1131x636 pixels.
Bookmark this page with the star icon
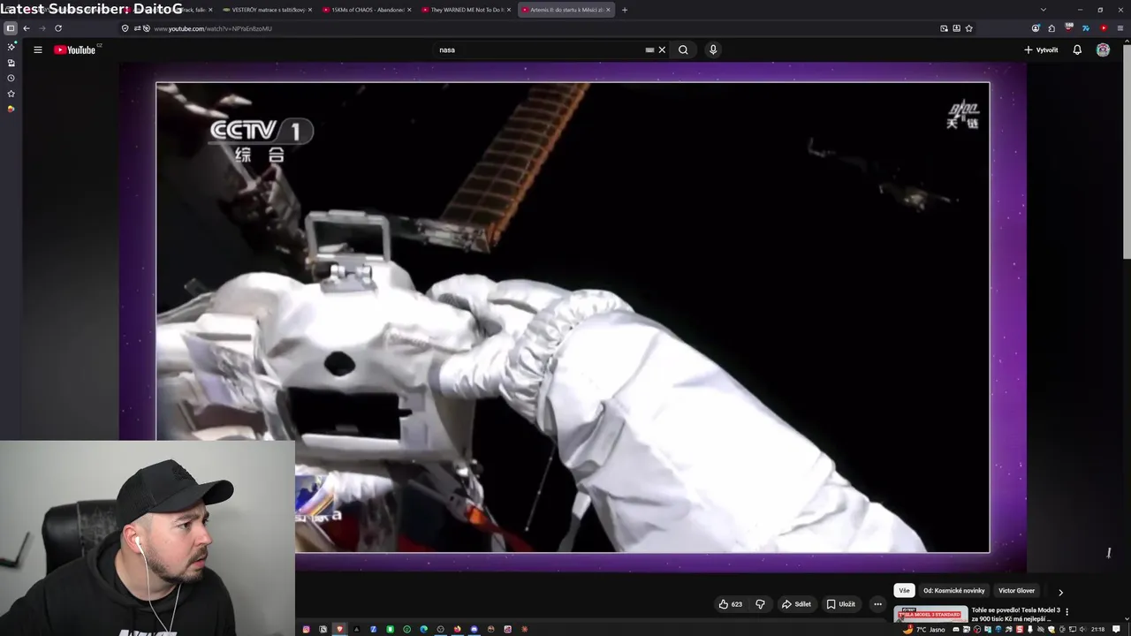[x=968, y=28]
